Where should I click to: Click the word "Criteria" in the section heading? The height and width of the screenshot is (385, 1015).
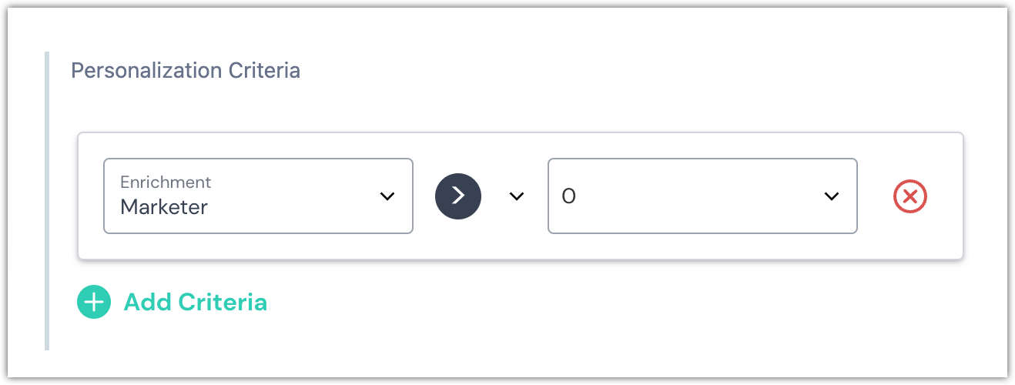[264, 71]
